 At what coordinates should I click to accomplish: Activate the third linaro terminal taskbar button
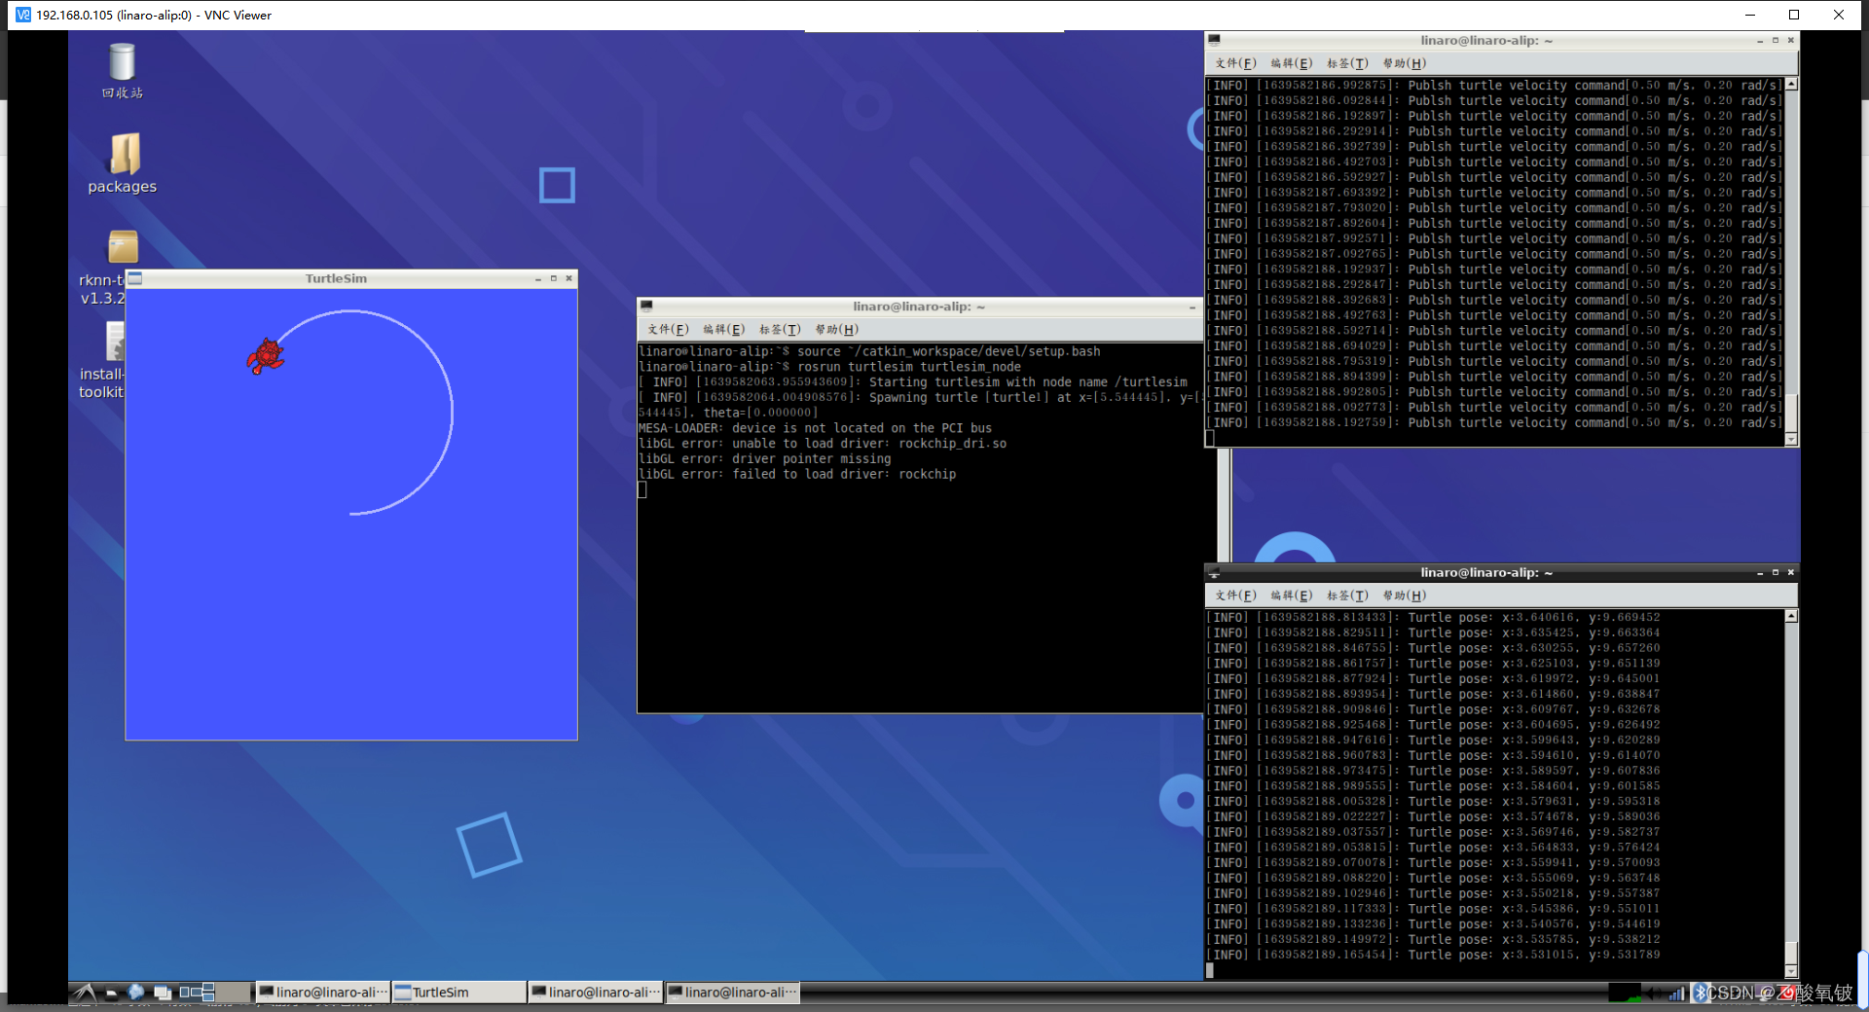[x=732, y=992]
